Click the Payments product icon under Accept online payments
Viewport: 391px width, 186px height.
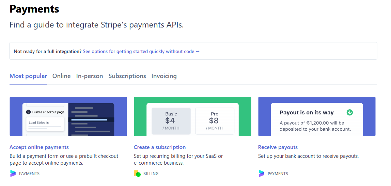[x=13, y=173]
